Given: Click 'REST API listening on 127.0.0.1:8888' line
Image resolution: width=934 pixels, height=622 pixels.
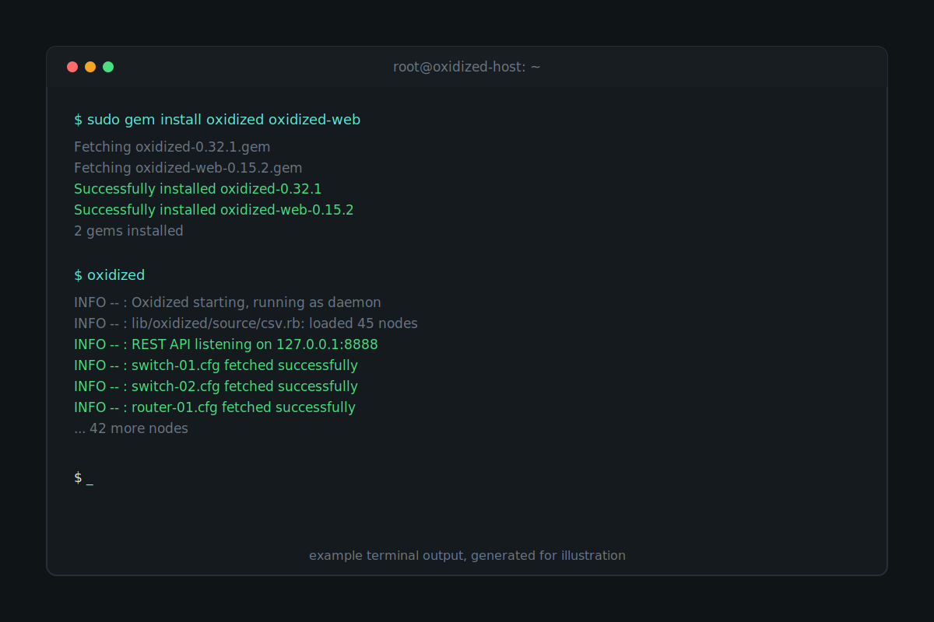Looking at the screenshot, I should pyautogui.click(x=226, y=344).
